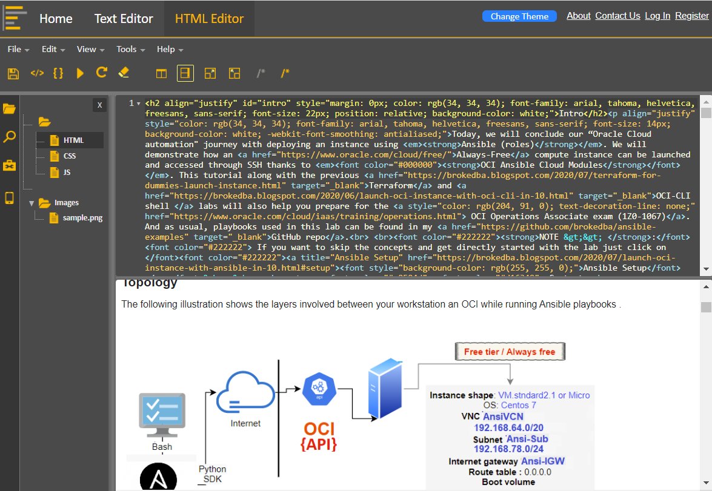Click the root open-folder icon in file tree

[44, 122]
